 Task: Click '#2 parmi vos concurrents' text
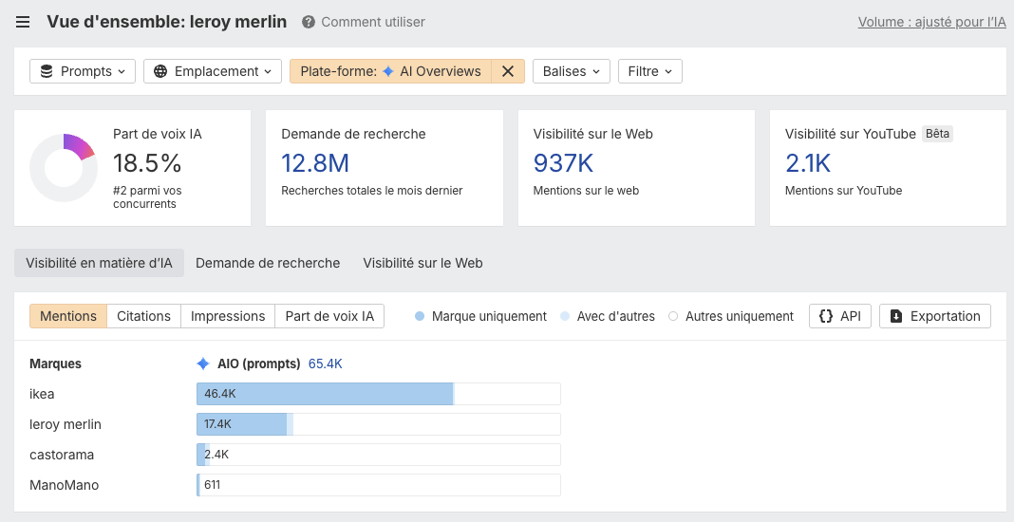pyautogui.click(x=147, y=197)
